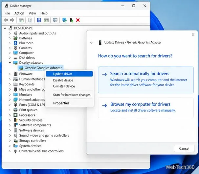Click the blue Help question-mark toolbar icon

click(39, 20)
